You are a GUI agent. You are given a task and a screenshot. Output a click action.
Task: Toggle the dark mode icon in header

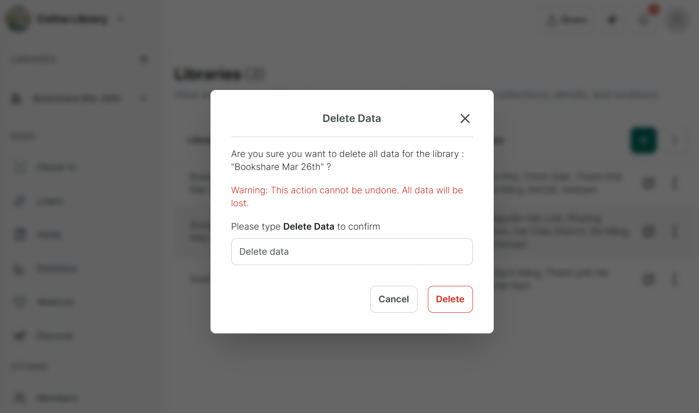[x=612, y=20]
